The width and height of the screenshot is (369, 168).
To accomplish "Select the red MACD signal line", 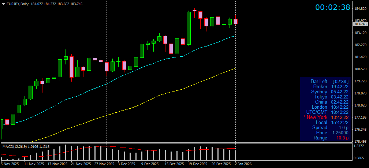I will click(118, 148).
